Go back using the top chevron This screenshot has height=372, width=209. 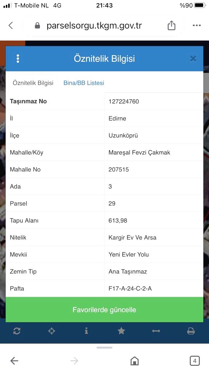coord(11,25)
